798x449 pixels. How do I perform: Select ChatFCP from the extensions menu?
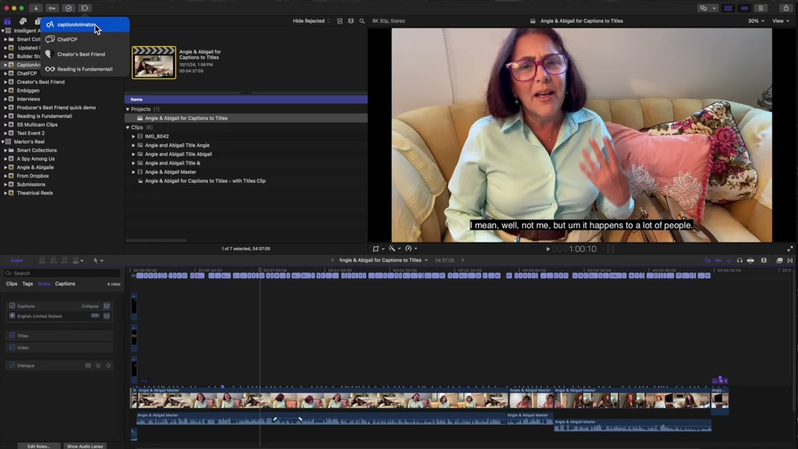coord(67,39)
